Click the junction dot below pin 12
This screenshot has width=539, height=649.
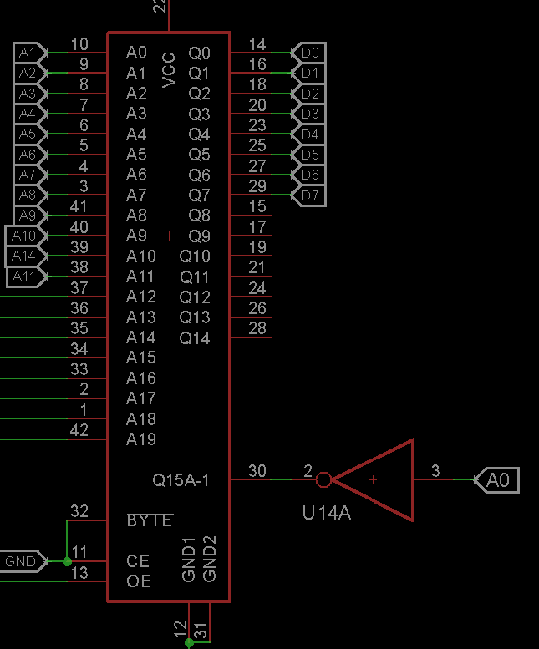pos(189,642)
